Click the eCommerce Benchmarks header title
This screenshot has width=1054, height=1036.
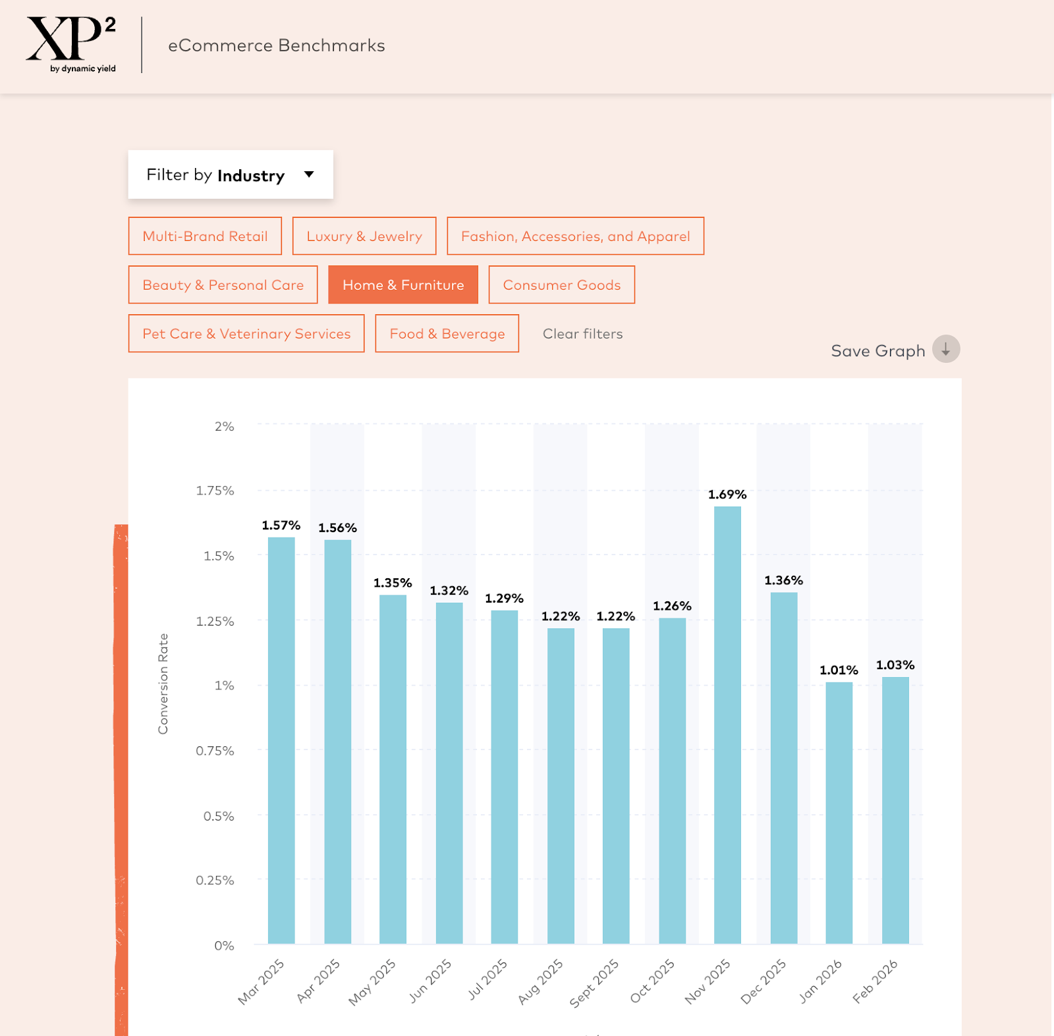pos(277,45)
